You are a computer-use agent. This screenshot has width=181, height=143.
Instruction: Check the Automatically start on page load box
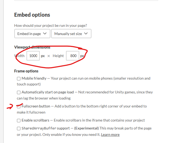click(x=19, y=92)
